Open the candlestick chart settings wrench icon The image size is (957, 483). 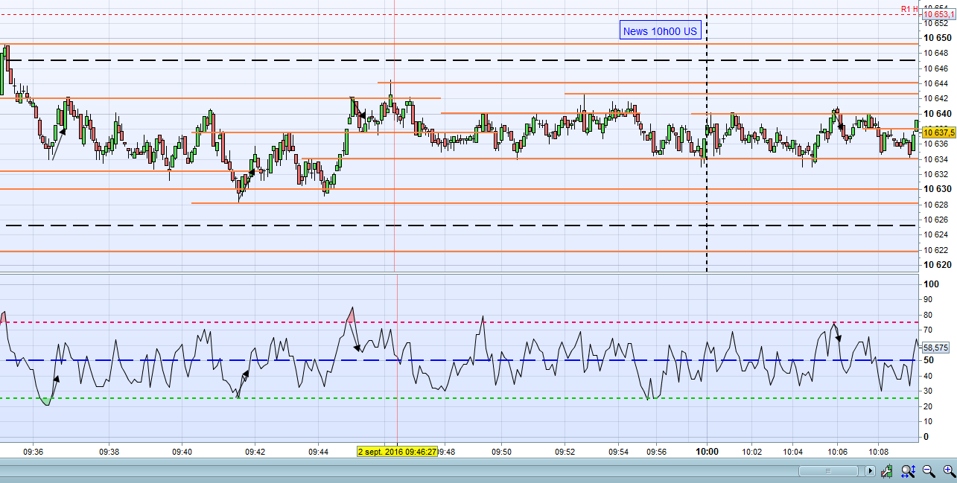point(887,470)
